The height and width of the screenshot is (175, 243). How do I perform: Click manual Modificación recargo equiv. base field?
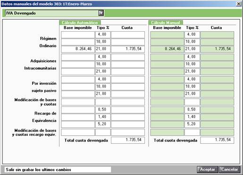point(167,132)
